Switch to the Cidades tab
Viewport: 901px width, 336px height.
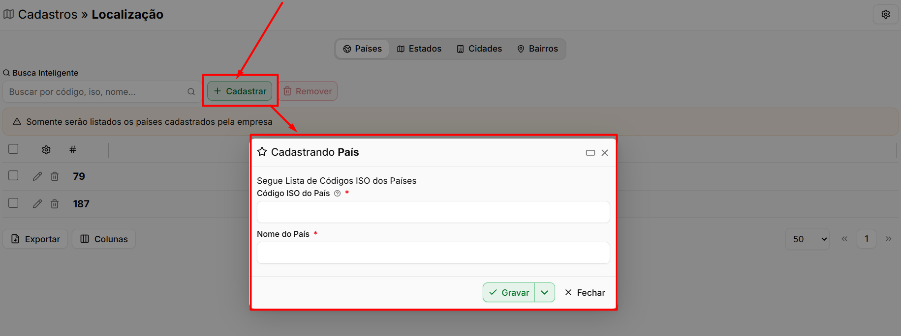point(480,49)
